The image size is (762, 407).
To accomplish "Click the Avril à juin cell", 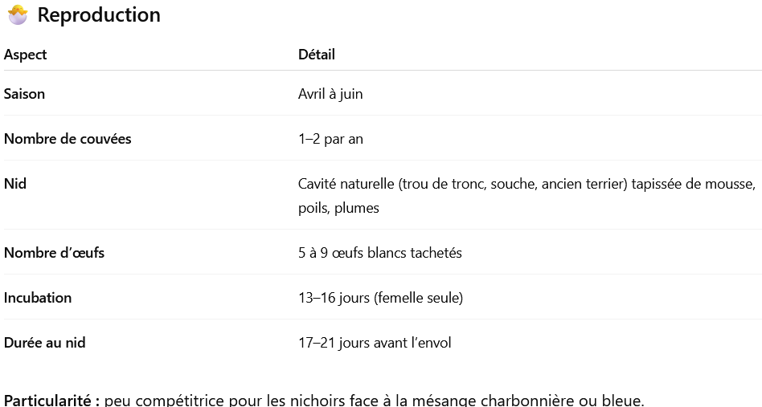I will (330, 94).
